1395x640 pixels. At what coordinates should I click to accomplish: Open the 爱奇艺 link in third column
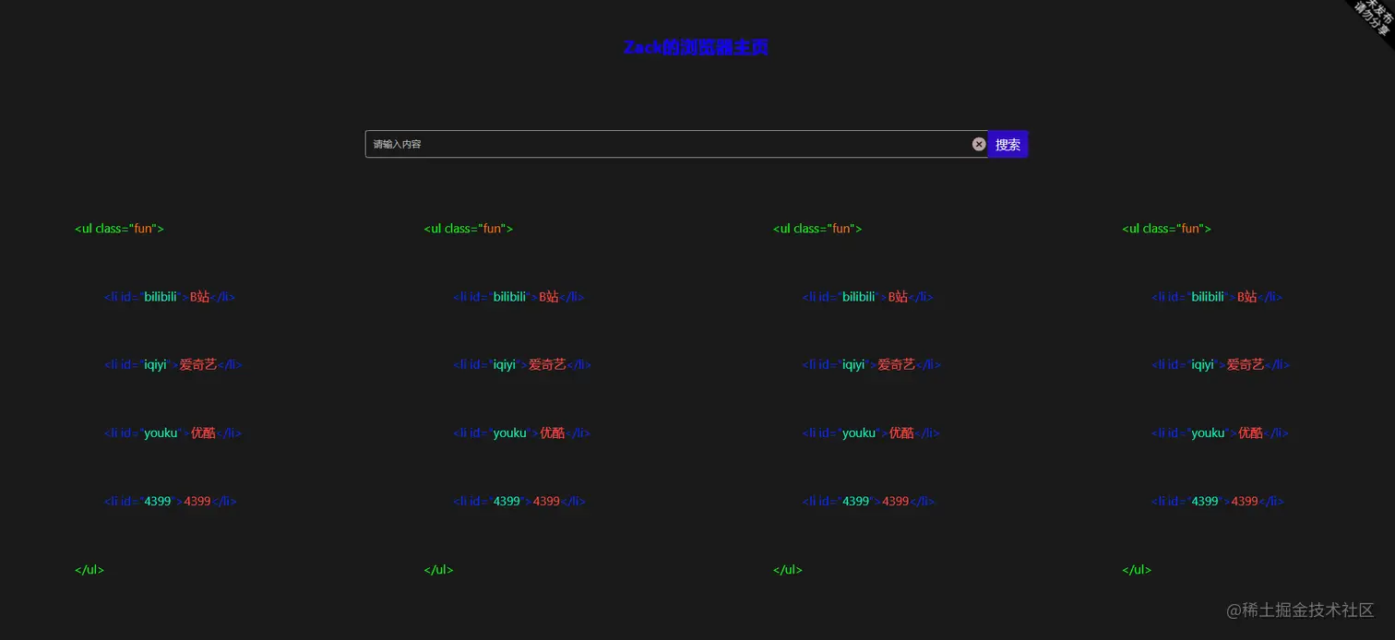pos(896,364)
